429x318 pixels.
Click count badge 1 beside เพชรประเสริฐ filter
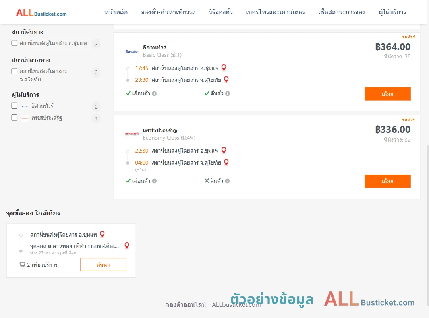(x=96, y=118)
